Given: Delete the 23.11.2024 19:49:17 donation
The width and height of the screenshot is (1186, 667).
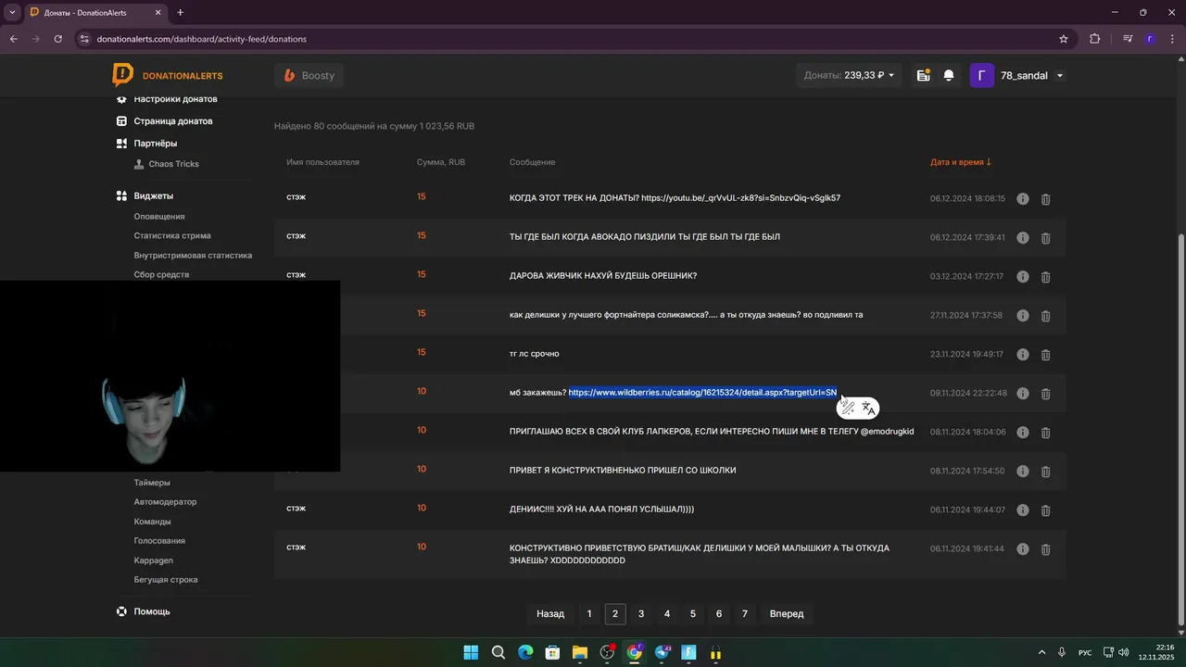Looking at the screenshot, I should [1045, 355].
